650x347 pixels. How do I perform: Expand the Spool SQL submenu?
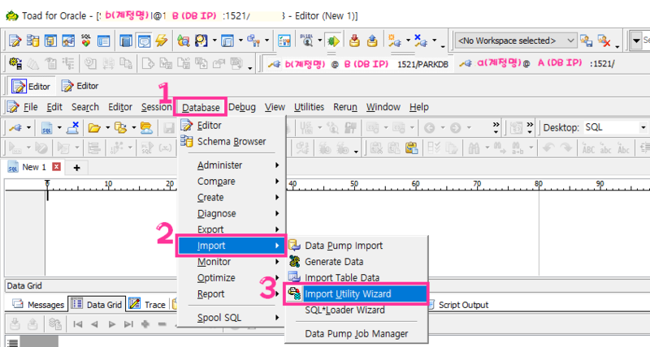click(x=232, y=318)
